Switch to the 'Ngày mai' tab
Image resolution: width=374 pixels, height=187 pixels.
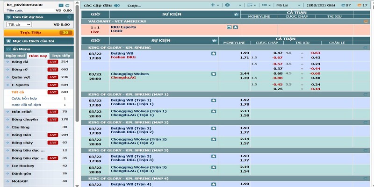point(13,55)
